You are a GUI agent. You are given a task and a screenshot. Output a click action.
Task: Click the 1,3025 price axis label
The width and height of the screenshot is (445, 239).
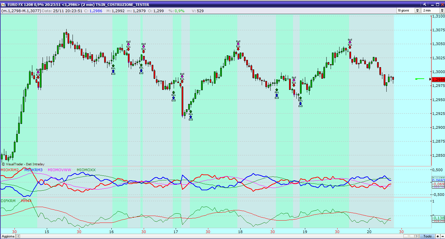(x=438, y=58)
